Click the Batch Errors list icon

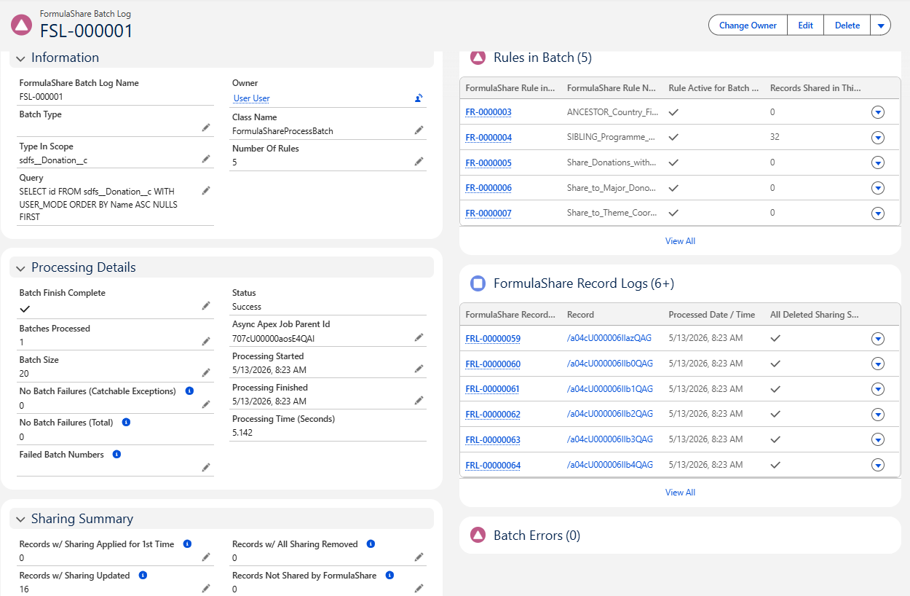pyautogui.click(x=478, y=536)
